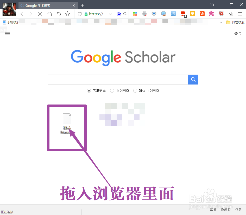Open the red notification icon with badge 4
The height and width of the screenshot is (215, 246).
[183, 14]
